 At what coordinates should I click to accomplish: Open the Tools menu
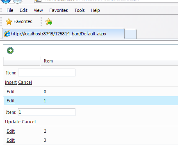80,10
